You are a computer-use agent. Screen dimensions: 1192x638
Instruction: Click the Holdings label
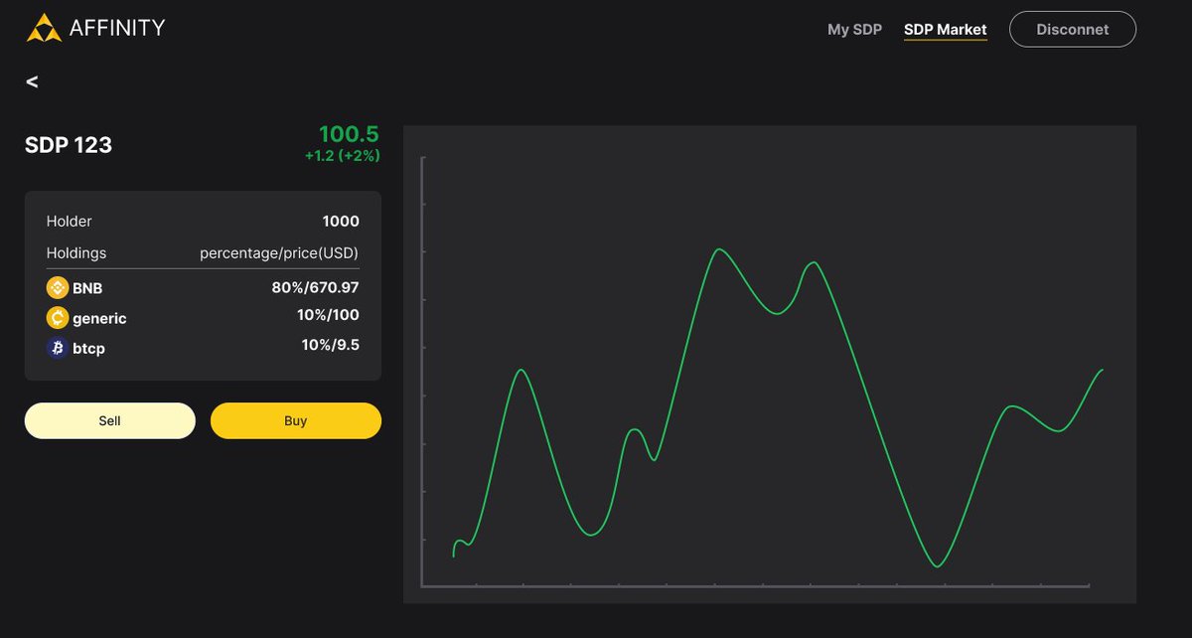point(76,253)
